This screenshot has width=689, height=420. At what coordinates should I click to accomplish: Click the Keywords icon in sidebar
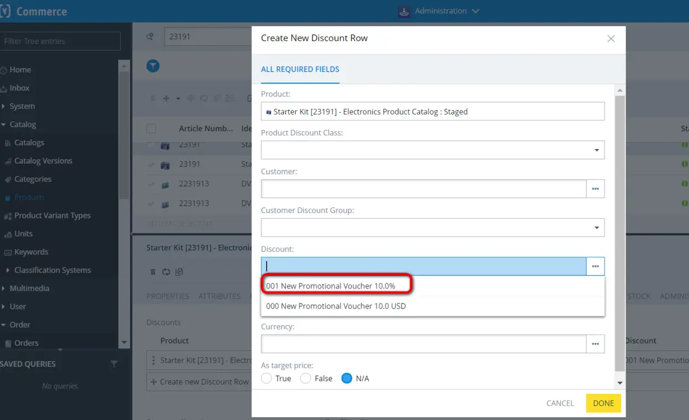tap(8, 252)
